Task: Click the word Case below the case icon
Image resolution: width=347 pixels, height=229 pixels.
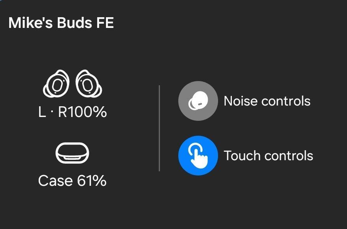Action: pos(55,180)
